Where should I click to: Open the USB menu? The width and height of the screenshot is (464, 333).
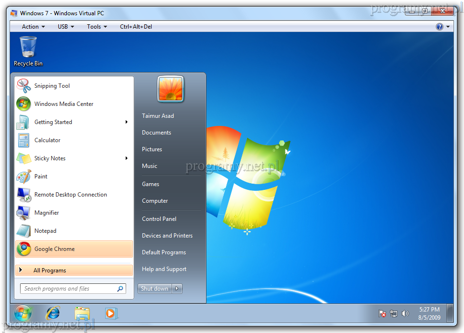click(65, 27)
